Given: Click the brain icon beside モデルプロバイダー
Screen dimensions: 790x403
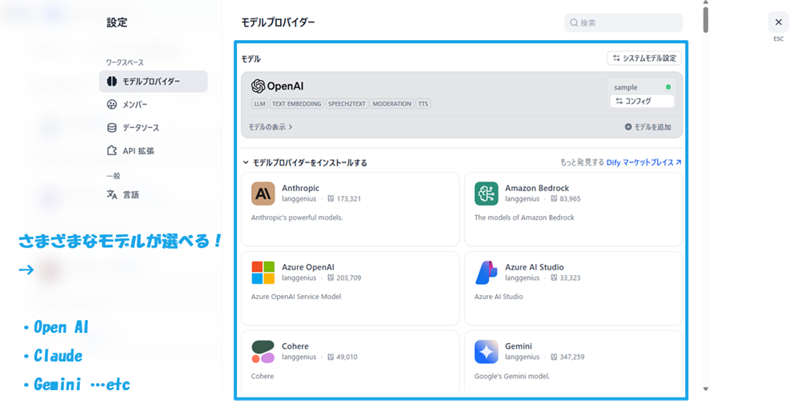Looking at the screenshot, I should 112,81.
